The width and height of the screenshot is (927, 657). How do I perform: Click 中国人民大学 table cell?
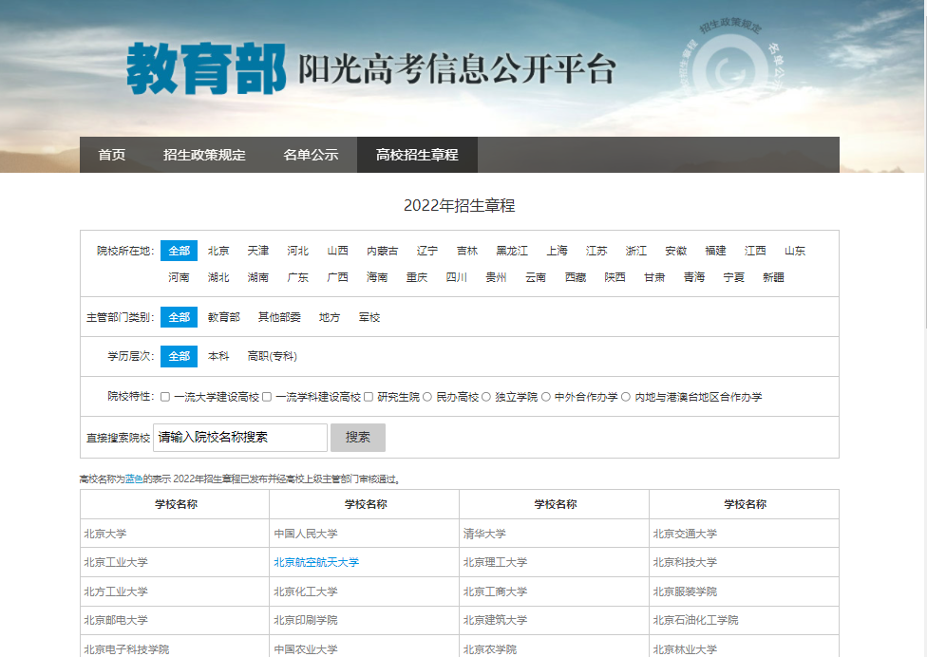point(364,534)
